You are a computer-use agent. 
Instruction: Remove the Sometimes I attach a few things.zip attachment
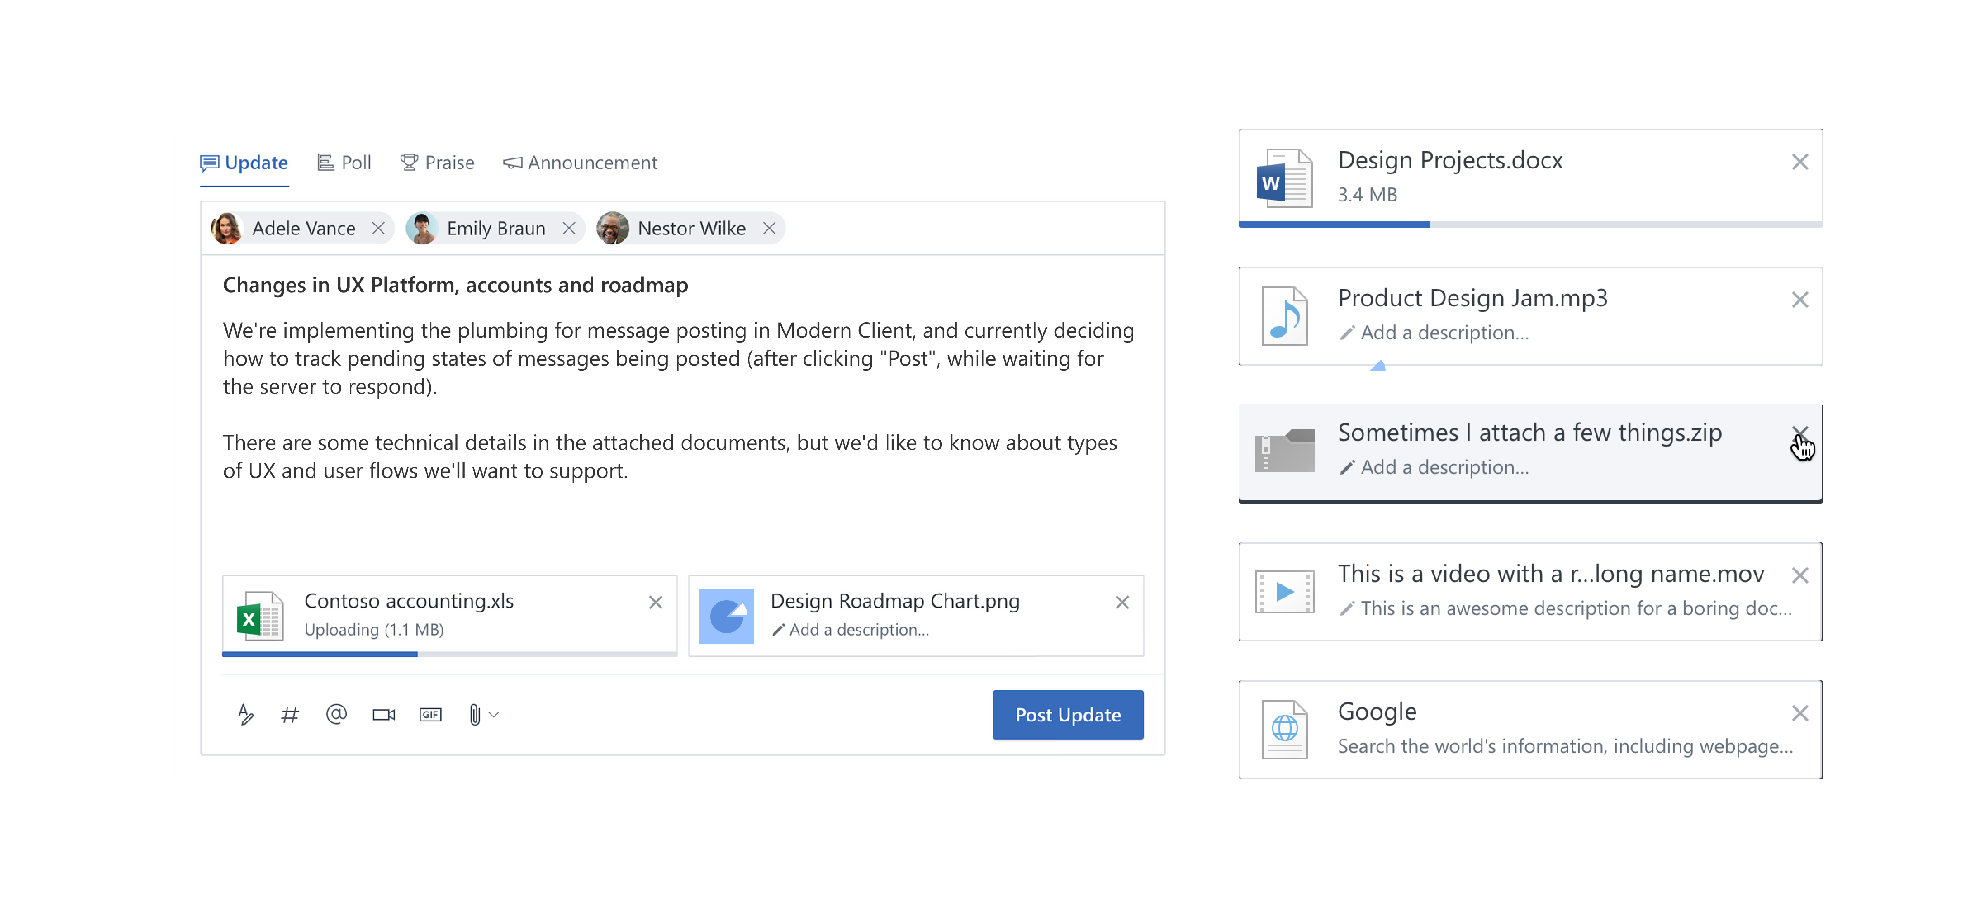[1800, 433]
